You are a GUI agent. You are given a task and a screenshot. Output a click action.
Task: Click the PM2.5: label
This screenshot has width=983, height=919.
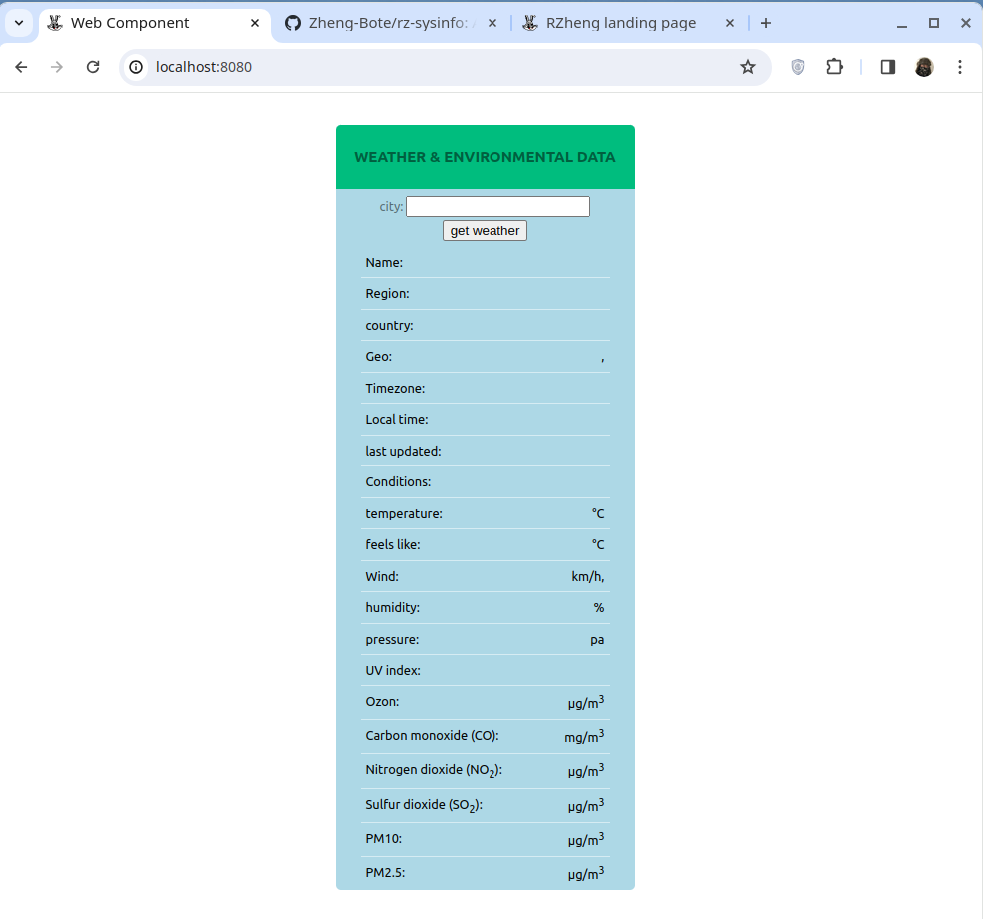pos(385,873)
